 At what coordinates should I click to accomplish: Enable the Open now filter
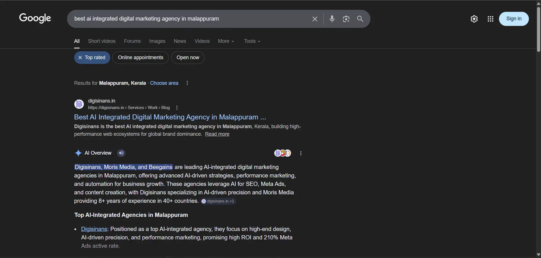(x=188, y=57)
